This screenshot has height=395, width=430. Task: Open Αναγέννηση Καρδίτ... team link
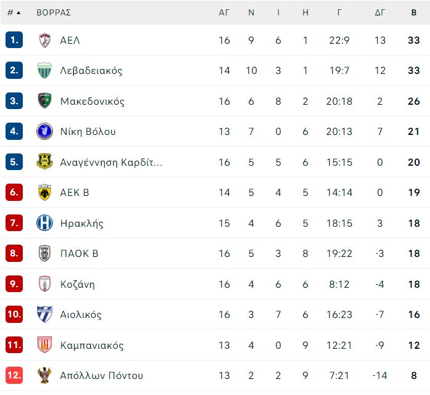[111, 162]
